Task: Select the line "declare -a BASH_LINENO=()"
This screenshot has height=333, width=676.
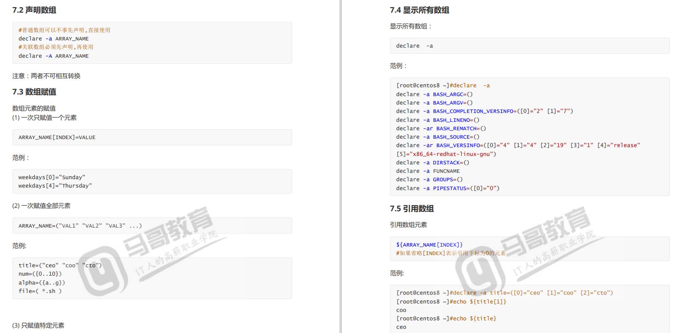Action: tap(438, 120)
